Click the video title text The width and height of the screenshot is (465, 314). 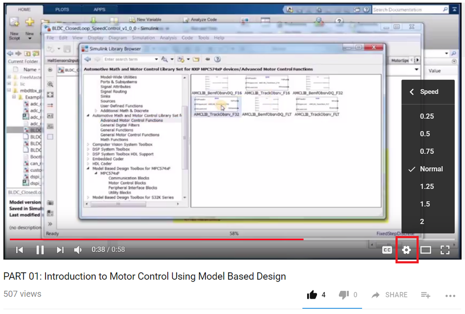point(145,276)
